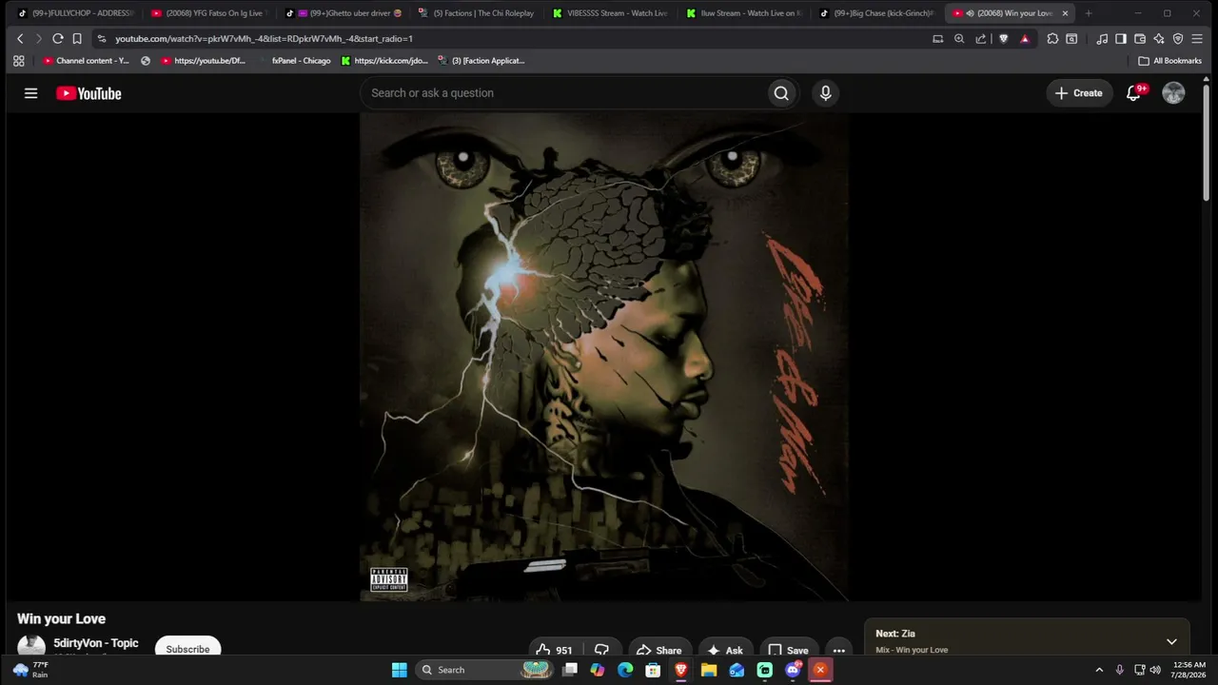
Task: Click the page vertical scrollbar
Action: 1206,143
